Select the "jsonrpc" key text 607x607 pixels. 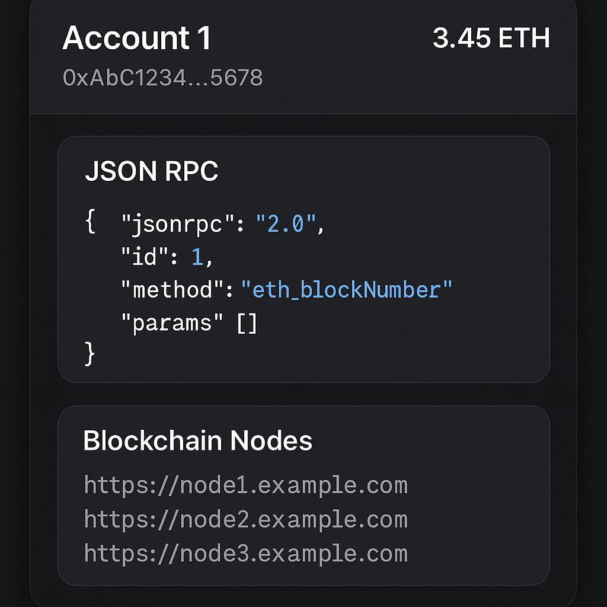178,224
